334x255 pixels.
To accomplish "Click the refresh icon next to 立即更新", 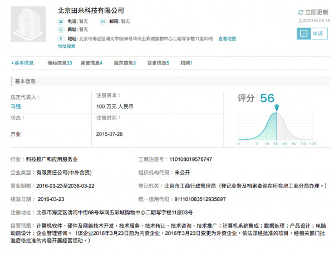I will (300, 12).
